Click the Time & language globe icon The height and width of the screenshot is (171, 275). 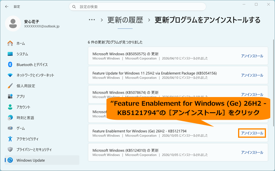[x=10, y=117]
